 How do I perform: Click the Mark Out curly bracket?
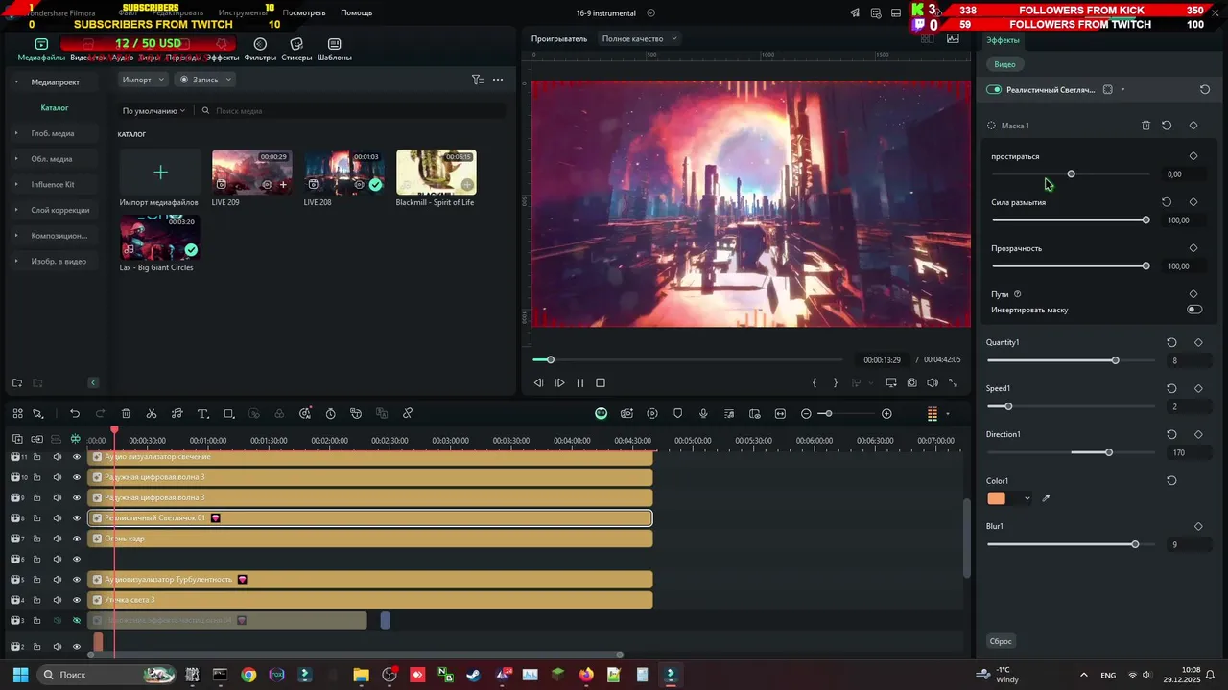[x=835, y=383]
